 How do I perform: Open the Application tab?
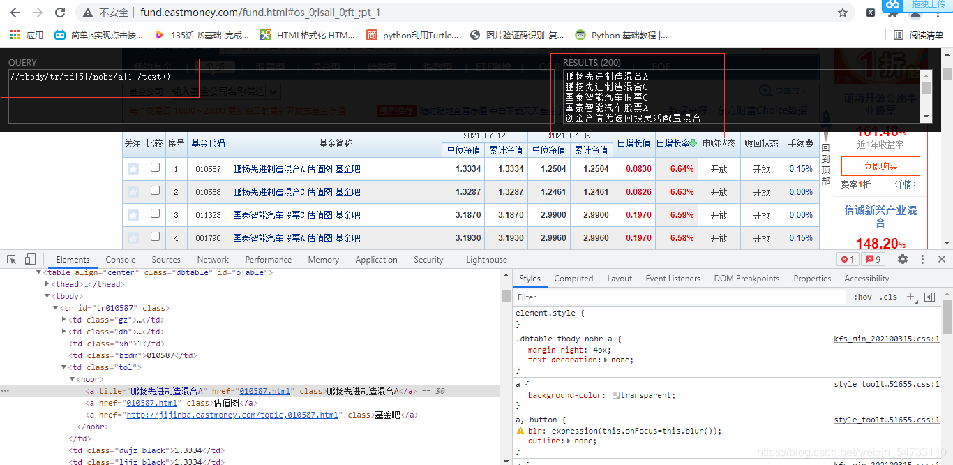point(376,259)
